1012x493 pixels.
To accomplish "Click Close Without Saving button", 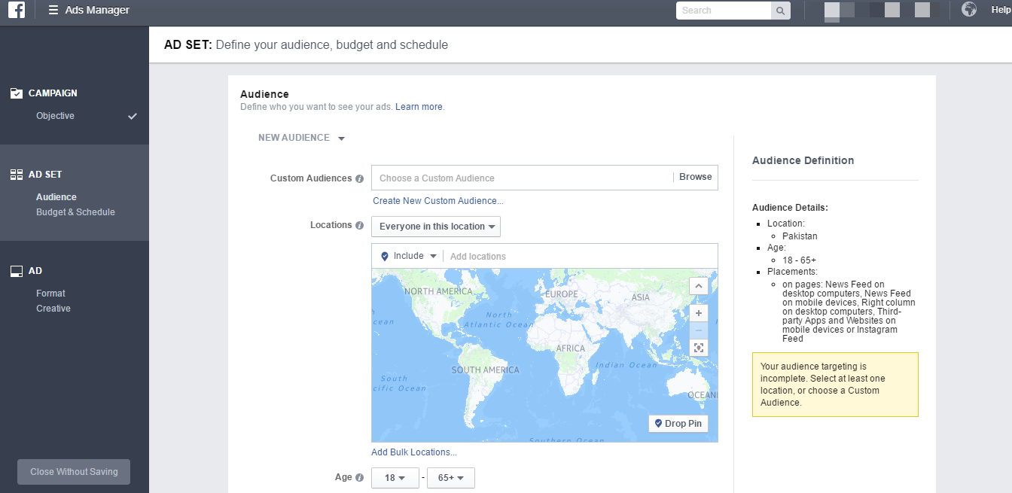I will (x=74, y=472).
